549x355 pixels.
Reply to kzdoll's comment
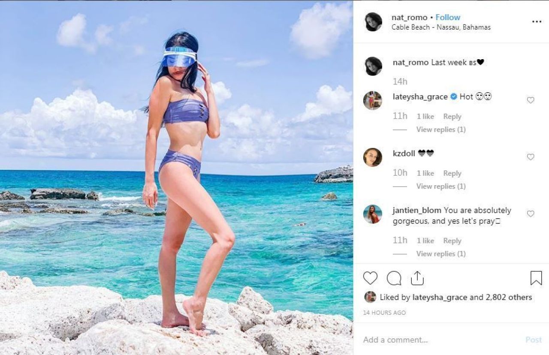[x=452, y=173]
